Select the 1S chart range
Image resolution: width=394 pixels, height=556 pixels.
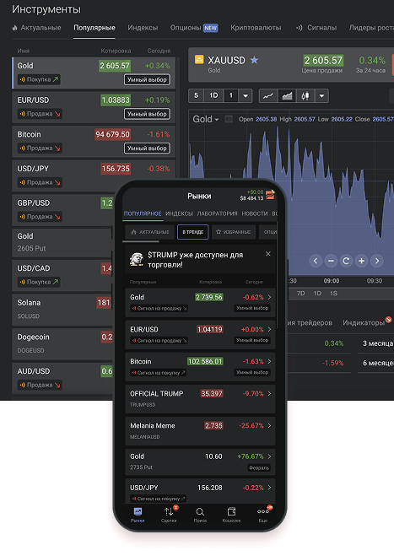pos(333,294)
